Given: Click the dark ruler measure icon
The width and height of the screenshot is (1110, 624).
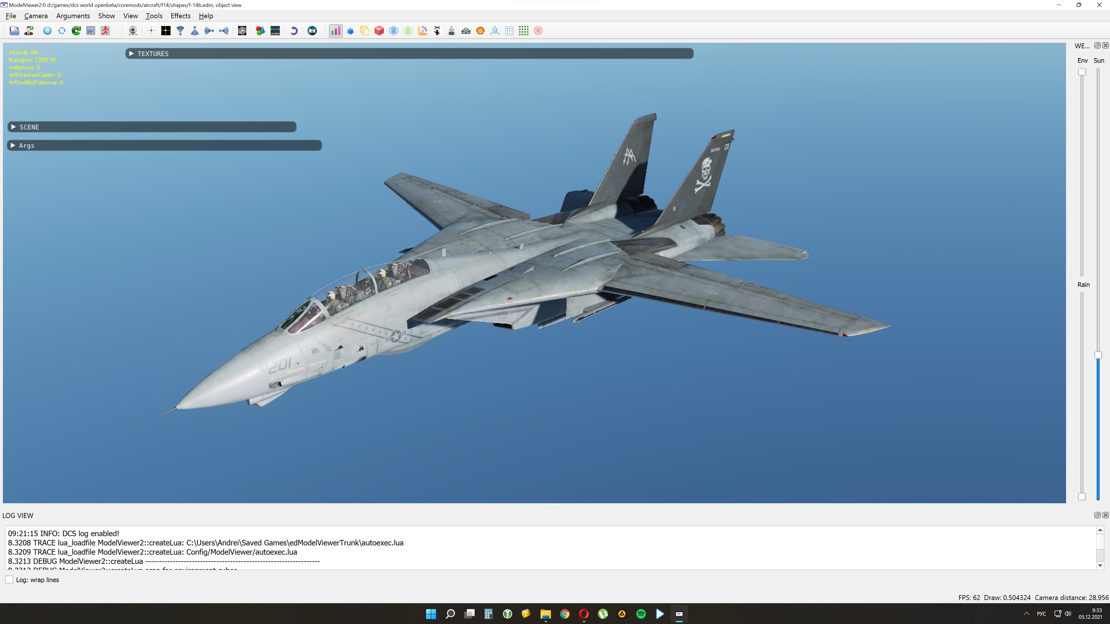Looking at the screenshot, I should [x=275, y=31].
